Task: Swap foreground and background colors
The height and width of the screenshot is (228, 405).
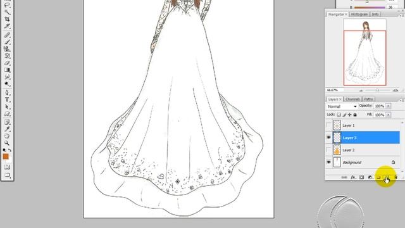Action: coord(10,150)
